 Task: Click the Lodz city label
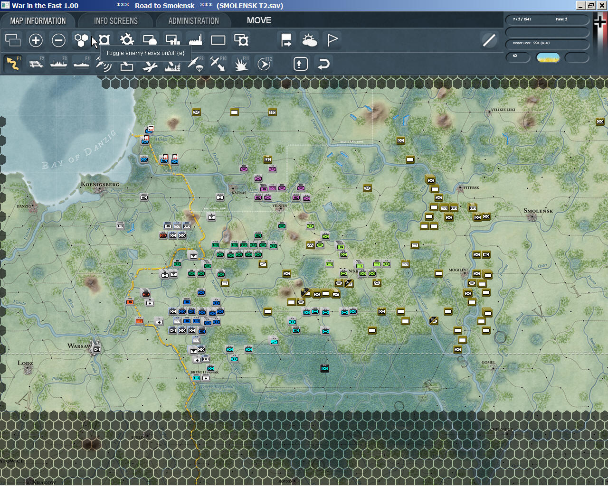(x=25, y=363)
